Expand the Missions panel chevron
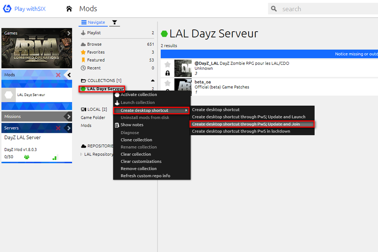 point(69,117)
